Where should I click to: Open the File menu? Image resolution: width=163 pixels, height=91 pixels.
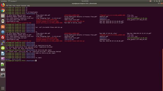(7, 6)
